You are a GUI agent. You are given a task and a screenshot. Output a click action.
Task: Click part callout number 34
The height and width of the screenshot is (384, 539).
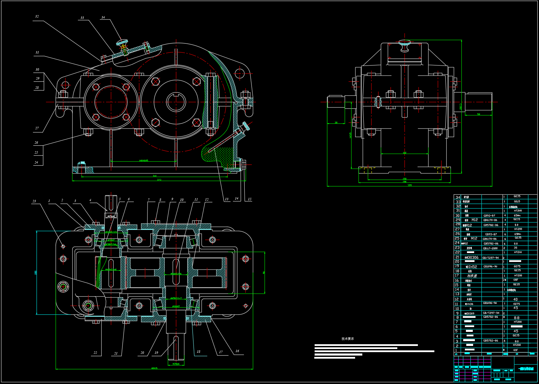pyautogui.click(x=103, y=17)
